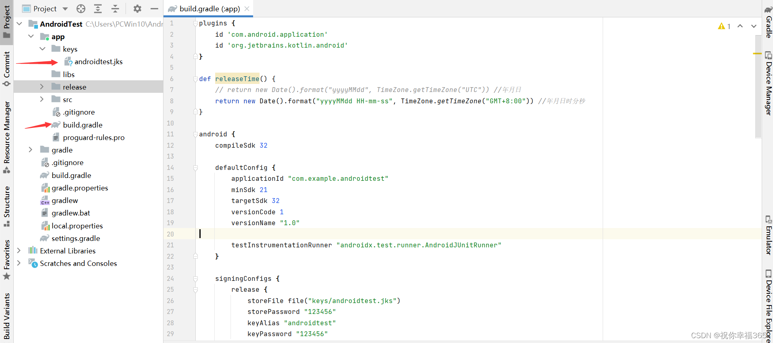Open Device Manager side panel
773x343 pixels.
(x=768, y=84)
